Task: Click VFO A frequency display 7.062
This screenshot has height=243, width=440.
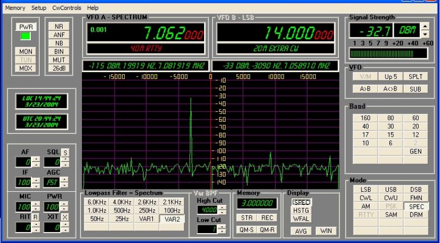Action: coord(146,32)
